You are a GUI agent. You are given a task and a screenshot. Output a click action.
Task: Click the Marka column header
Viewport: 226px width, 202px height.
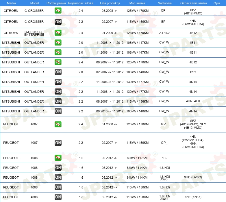point(11,3)
